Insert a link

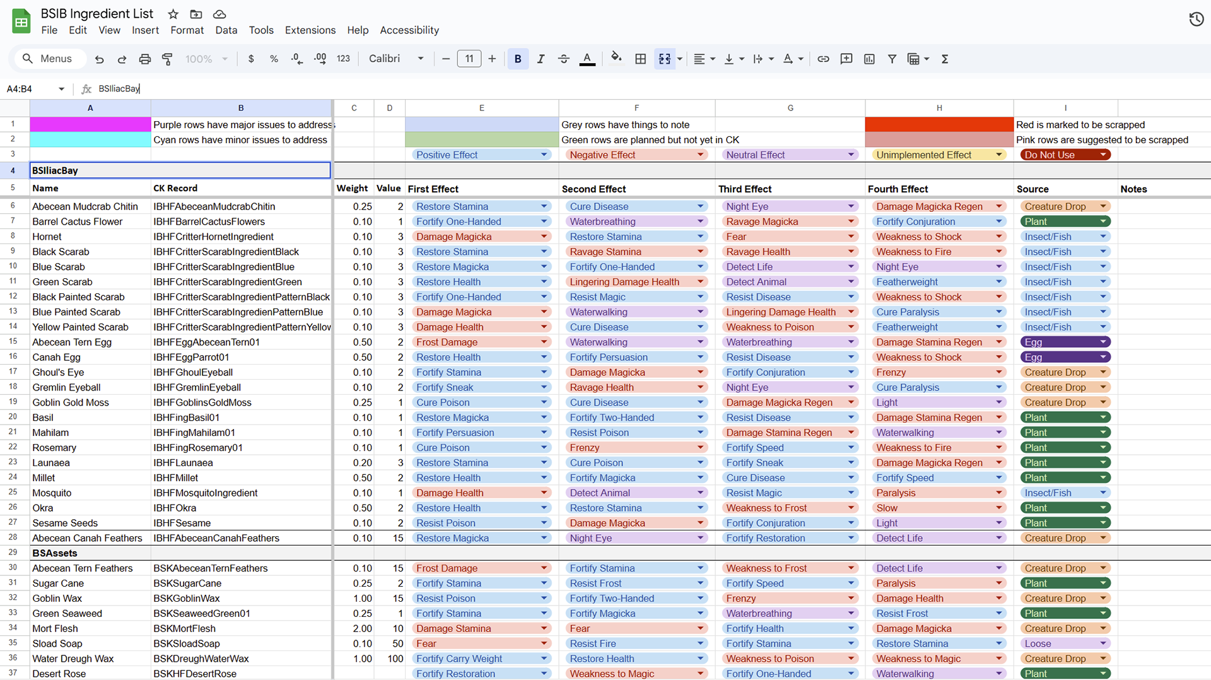tap(823, 59)
